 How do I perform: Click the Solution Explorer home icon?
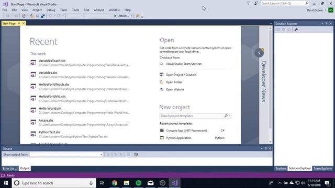289,30
